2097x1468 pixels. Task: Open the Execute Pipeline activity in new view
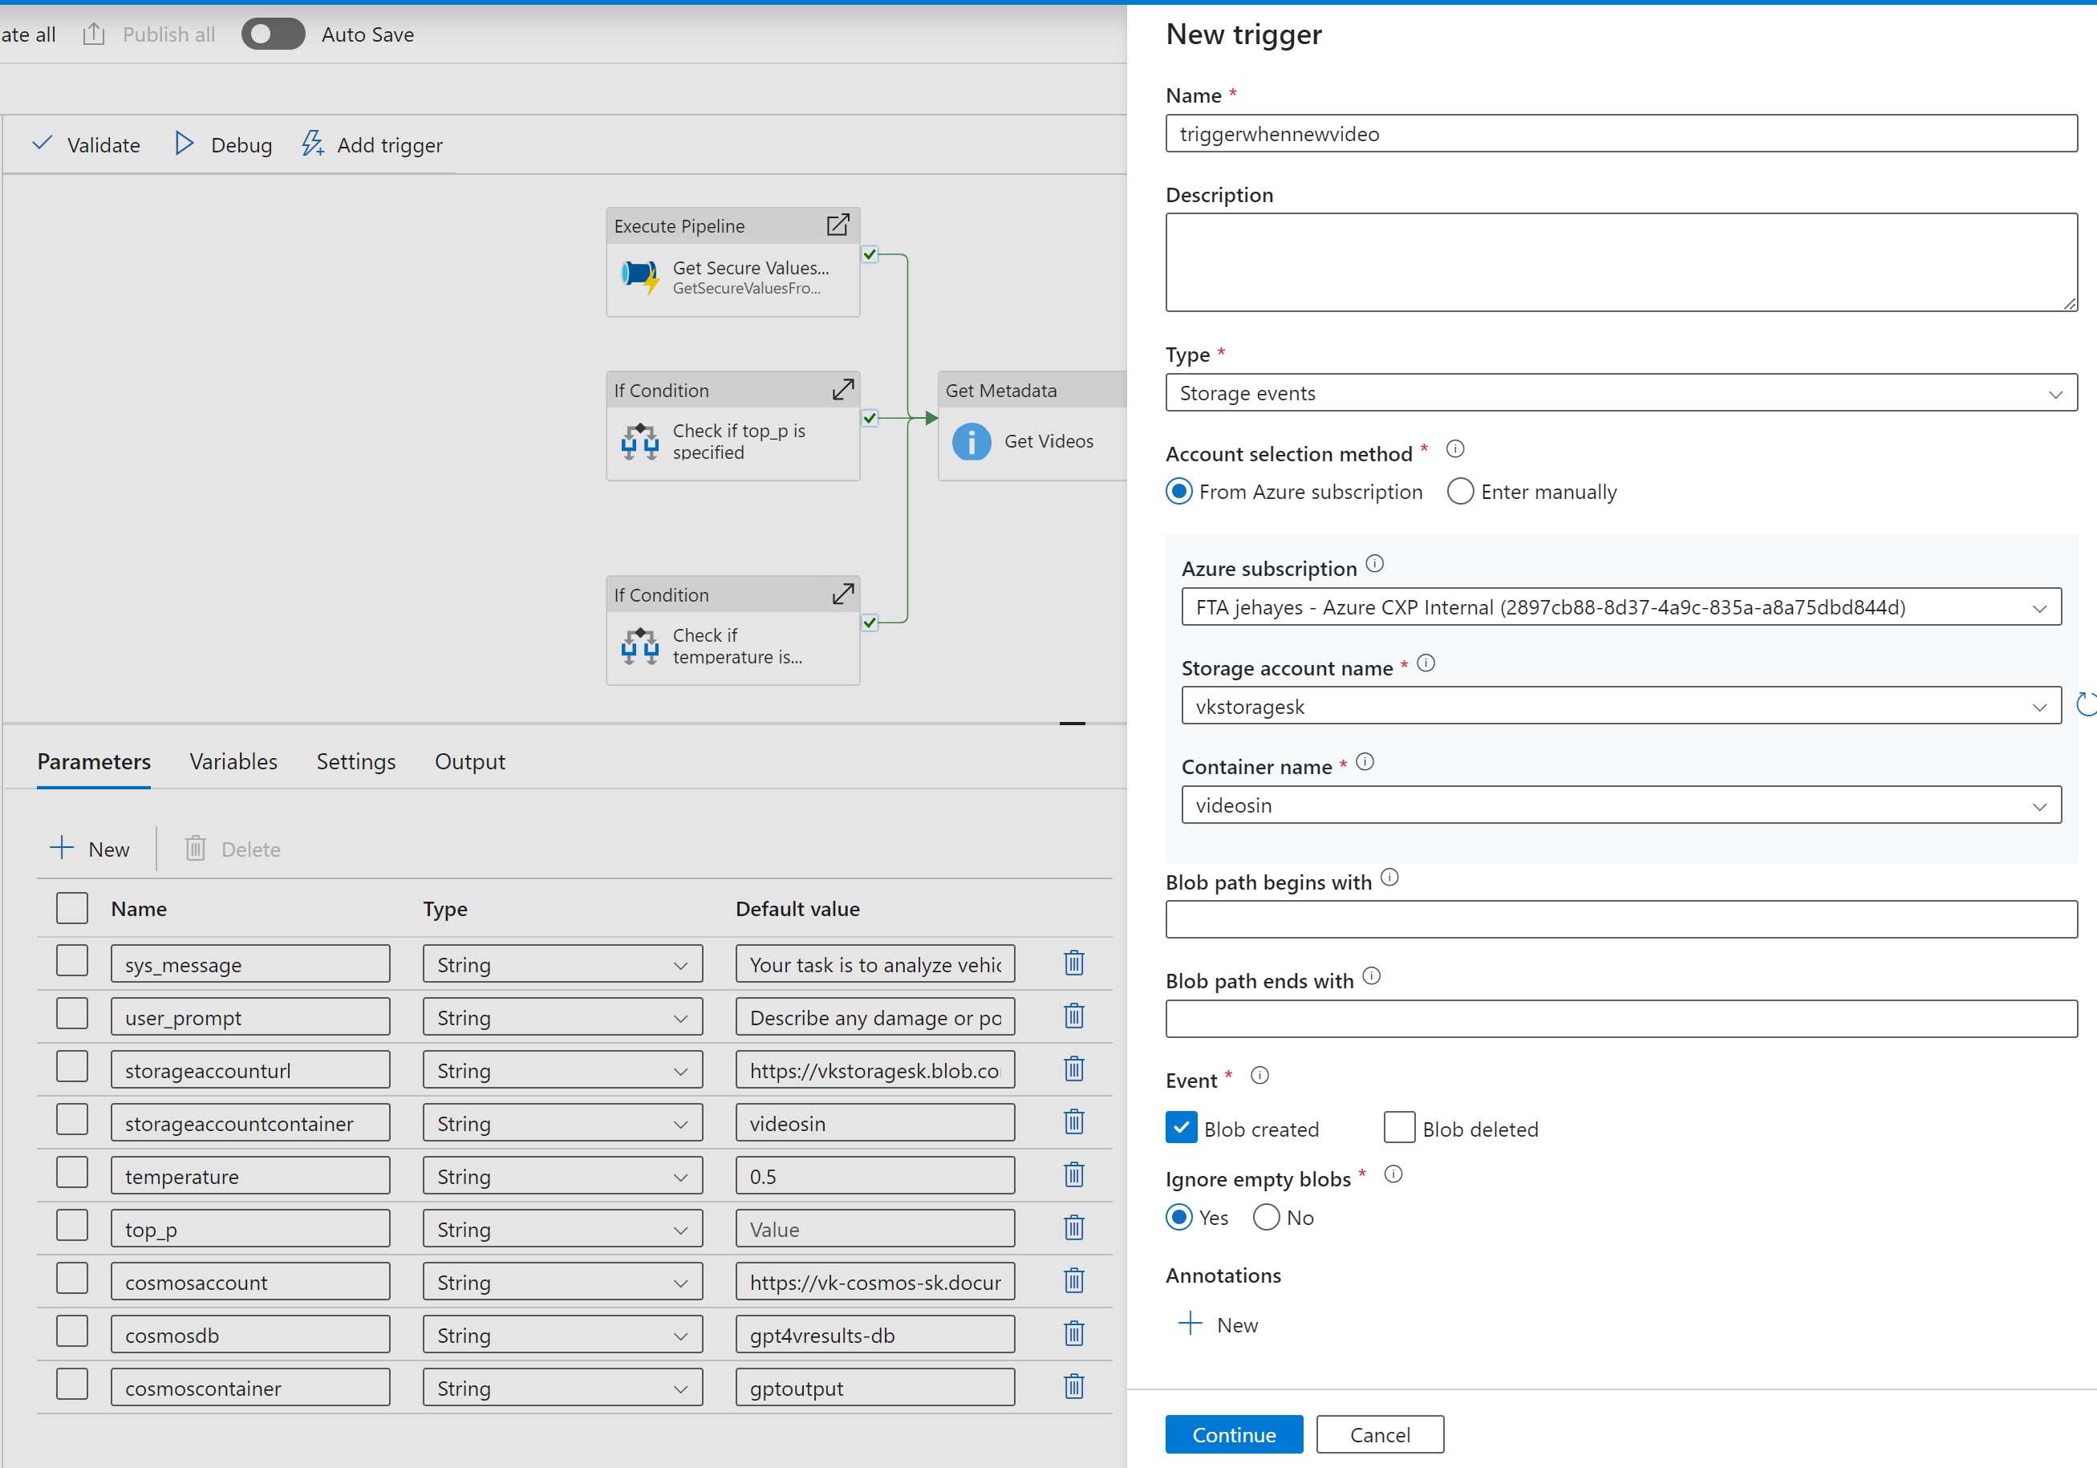click(x=838, y=225)
